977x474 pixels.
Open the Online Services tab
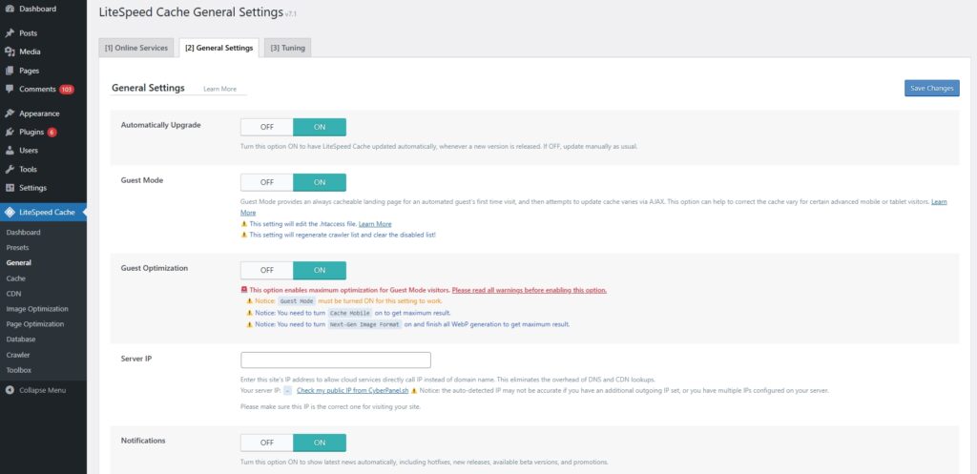(x=136, y=48)
